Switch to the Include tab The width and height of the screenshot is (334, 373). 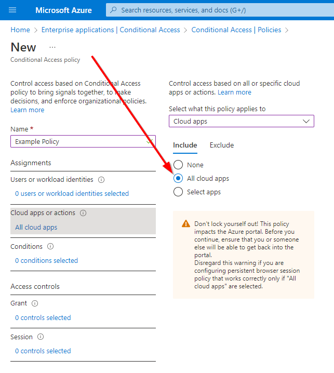[185, 145]
